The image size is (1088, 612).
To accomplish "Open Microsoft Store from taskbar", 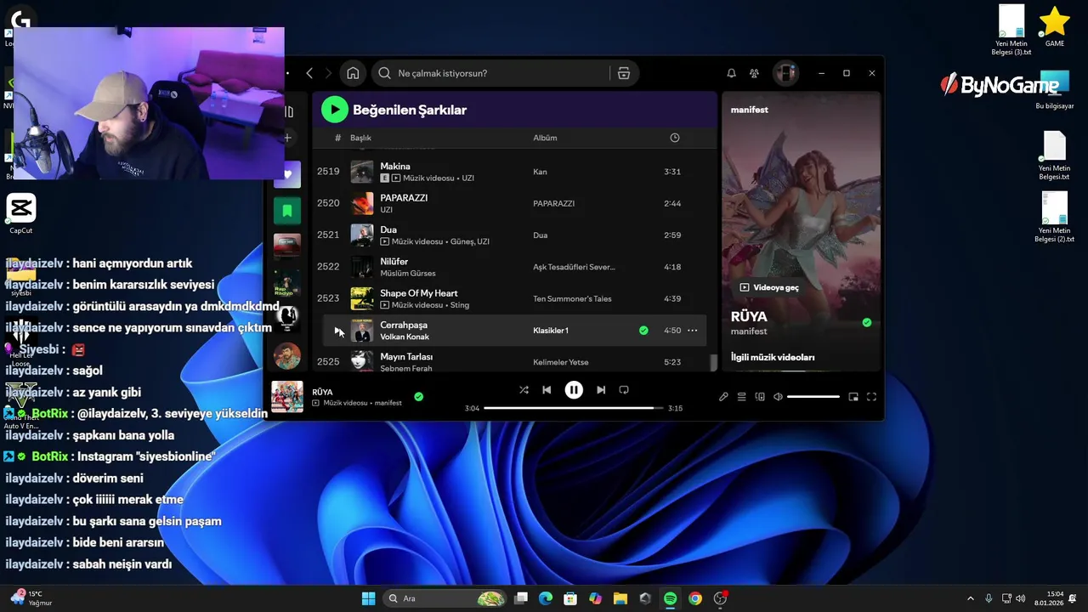I will (570, 598).
